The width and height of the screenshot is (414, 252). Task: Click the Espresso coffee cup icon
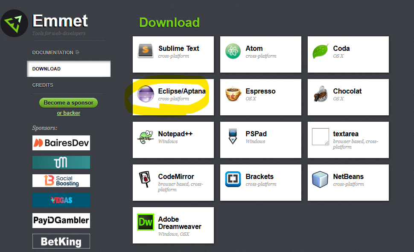[x=233, y=94]
